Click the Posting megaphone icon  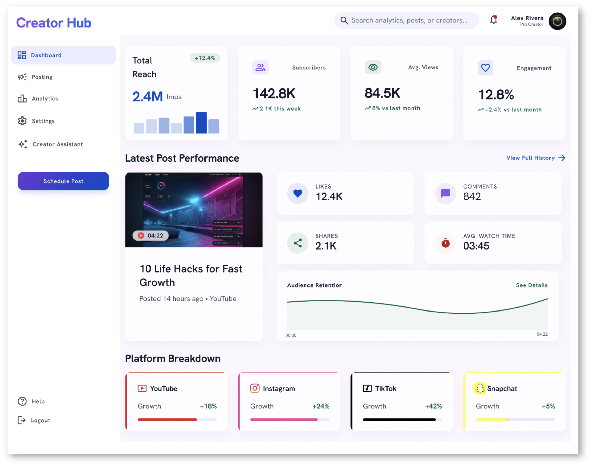pos(22,77)
